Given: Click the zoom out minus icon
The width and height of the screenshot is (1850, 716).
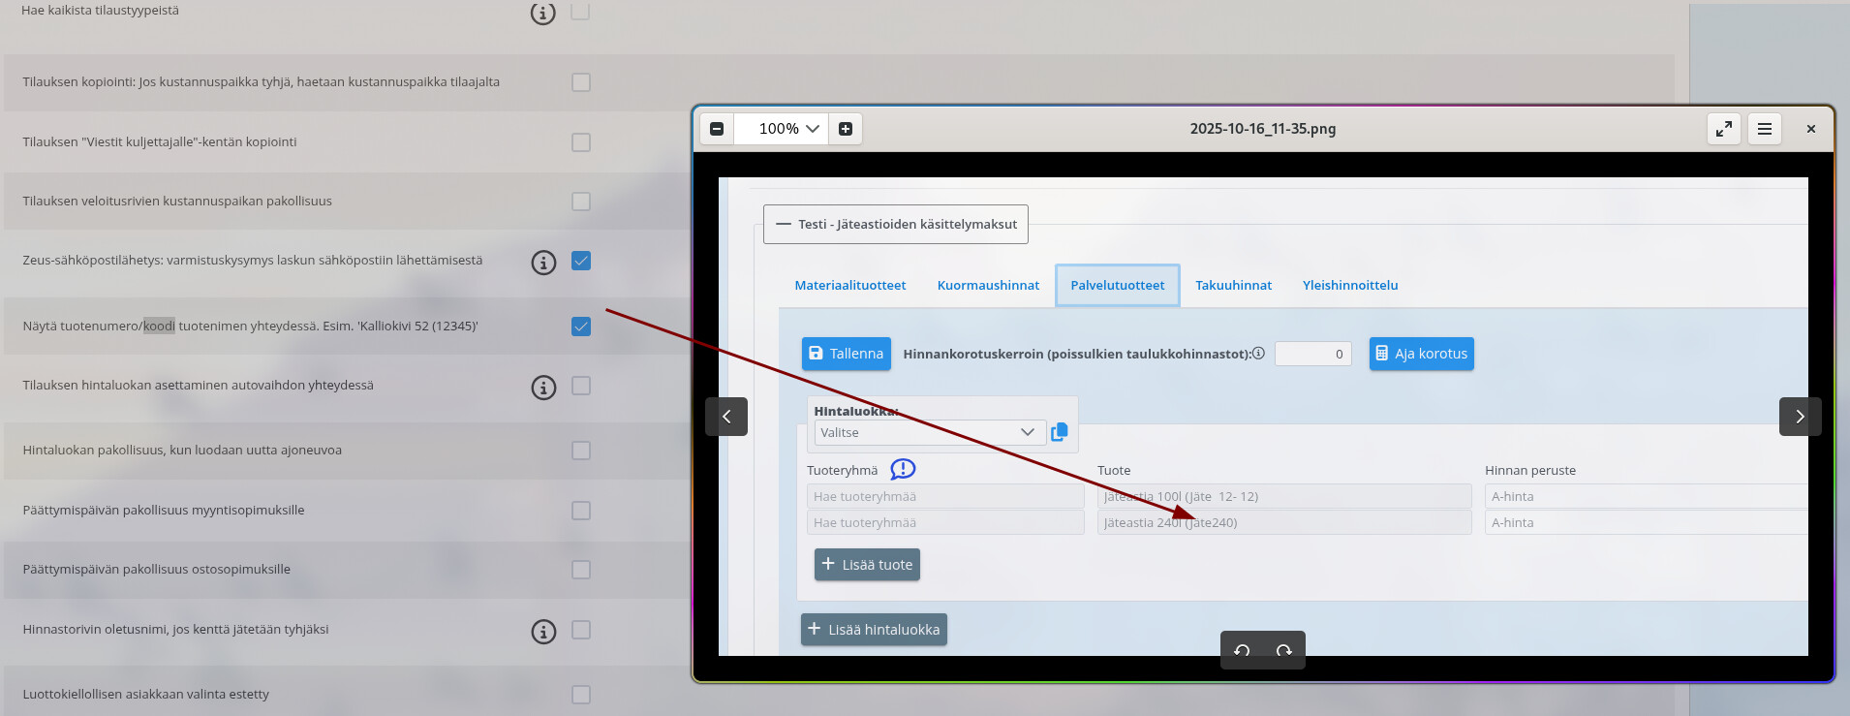Looking at the screenshot, I should point(717,129).
